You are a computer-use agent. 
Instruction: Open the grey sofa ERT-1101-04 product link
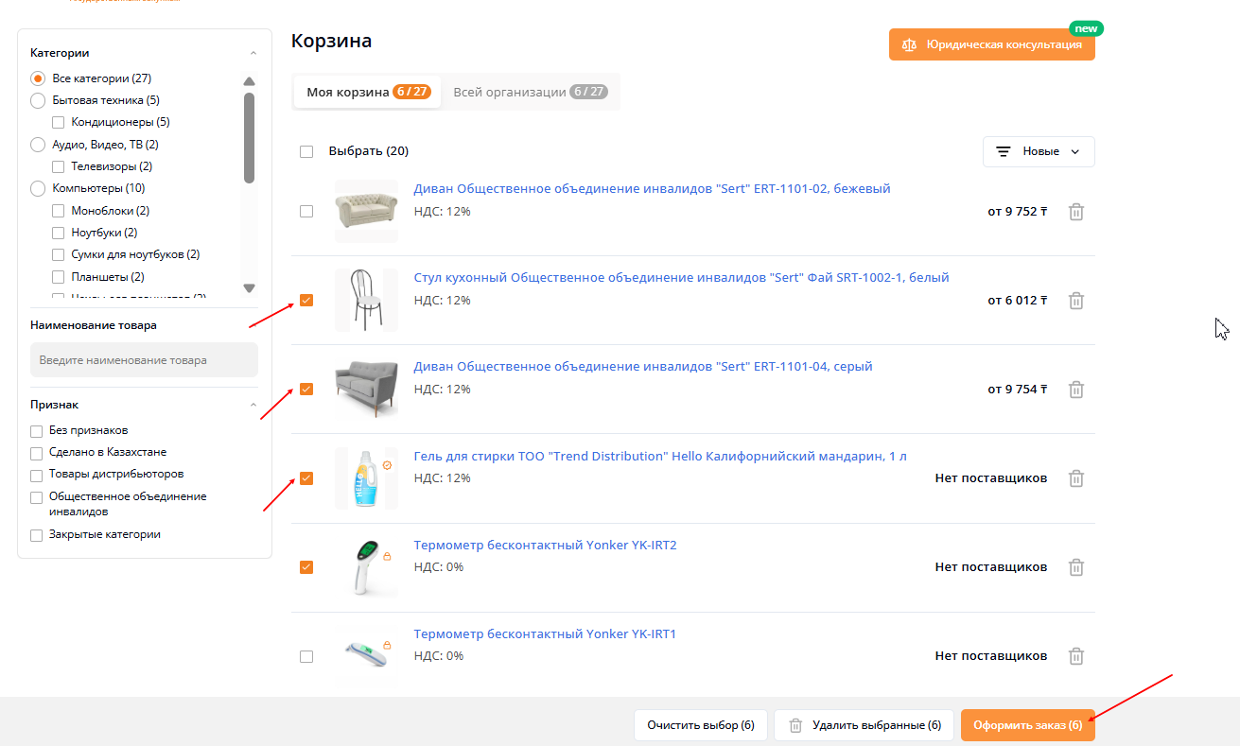(643, 367)
